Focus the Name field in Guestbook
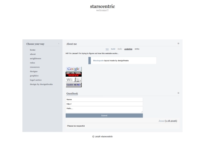The height and width of the screenshot is (153, 205). [104, 99]
